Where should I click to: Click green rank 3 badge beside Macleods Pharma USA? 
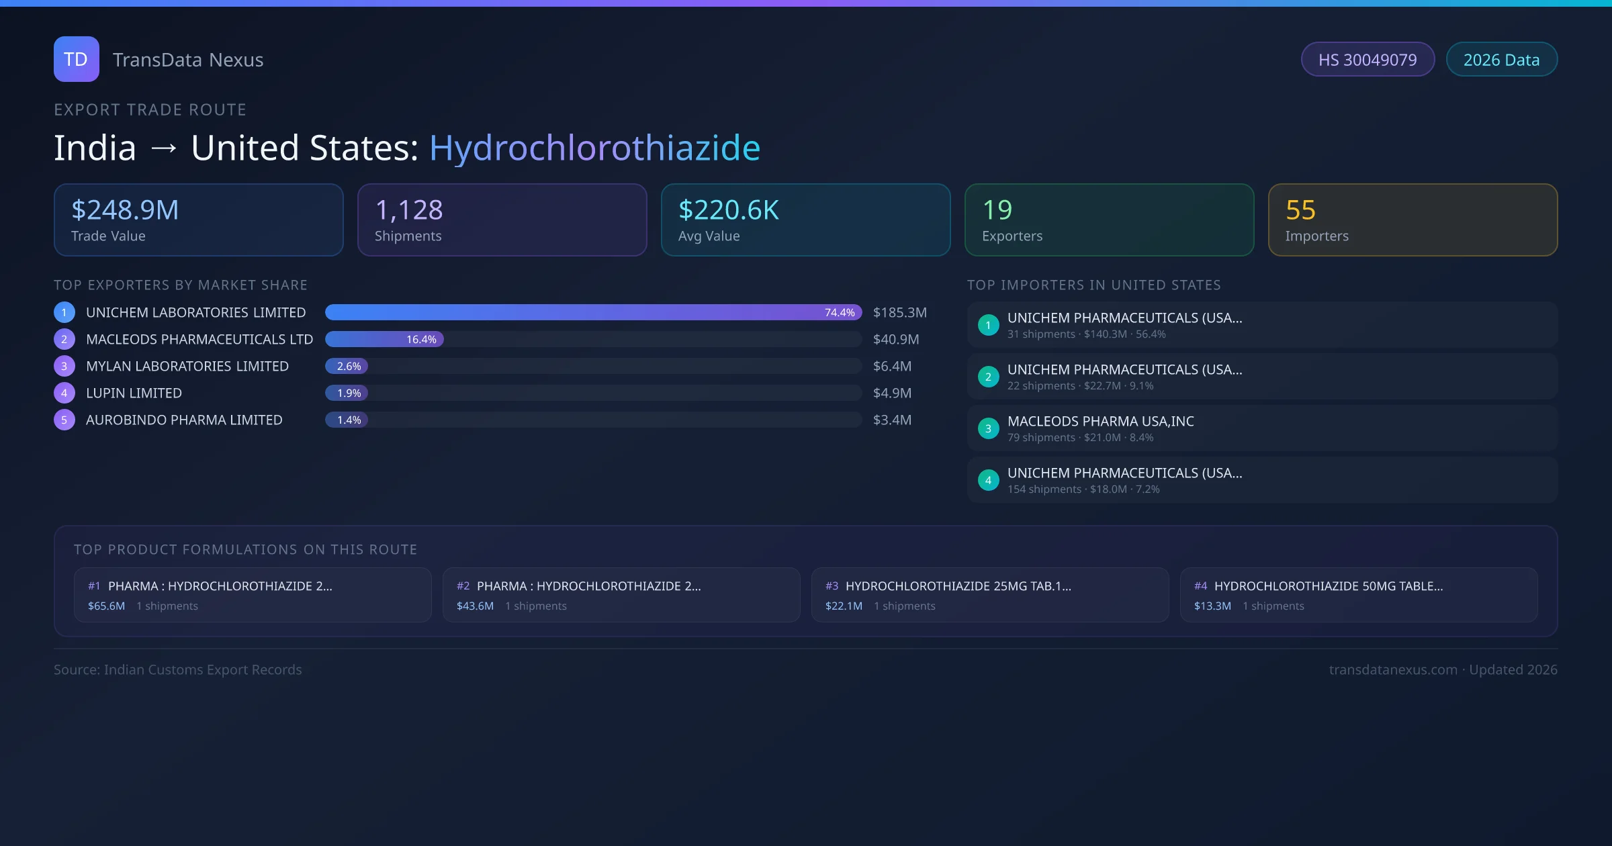[988, 428]
